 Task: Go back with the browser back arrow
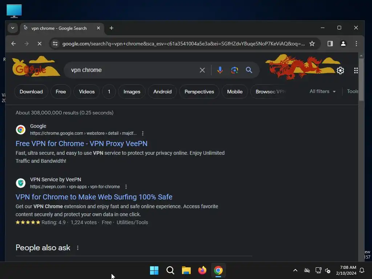[x=13, y=44]
